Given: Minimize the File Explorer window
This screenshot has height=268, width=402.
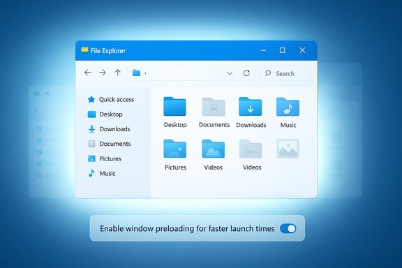Looking at the screenshot, I should [263, 50].
